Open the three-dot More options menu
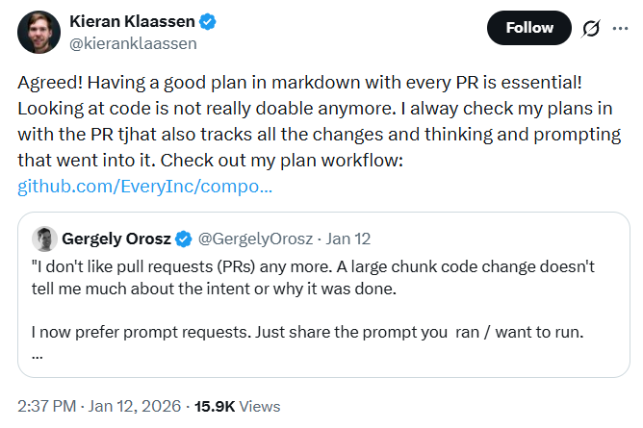 [621, 29]
